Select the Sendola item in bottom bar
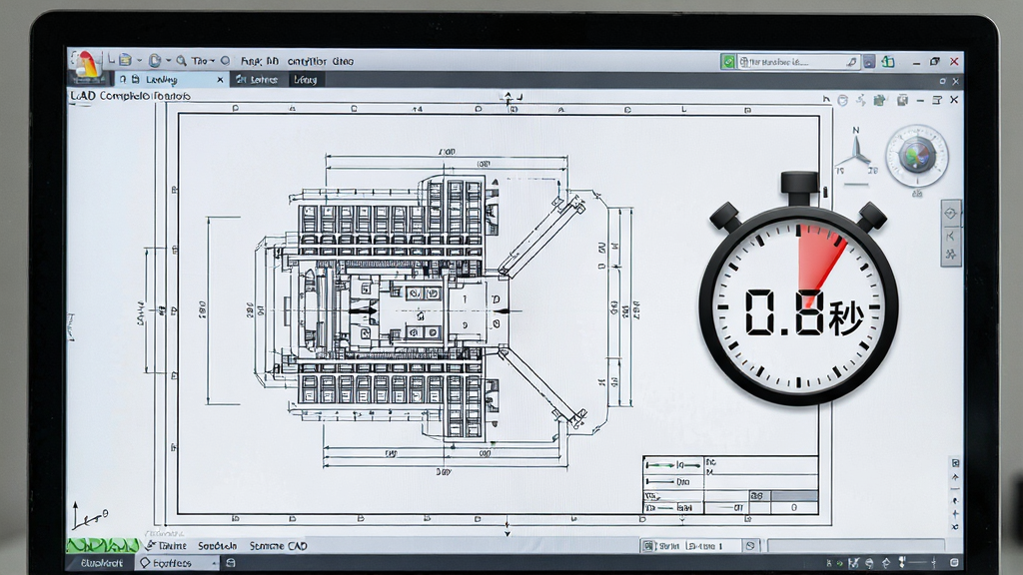Viewport: 1023px width, 575px height. pyautogui.click(x=217, y=546)
